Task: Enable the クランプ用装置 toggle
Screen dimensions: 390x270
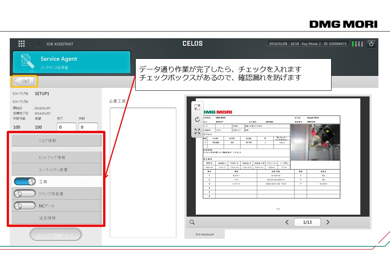Action: click(25, 193)
